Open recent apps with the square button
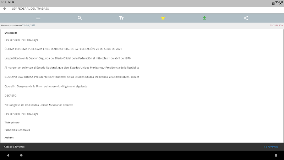This screenshot has width=284, height=160. click(x=276, y=155)
